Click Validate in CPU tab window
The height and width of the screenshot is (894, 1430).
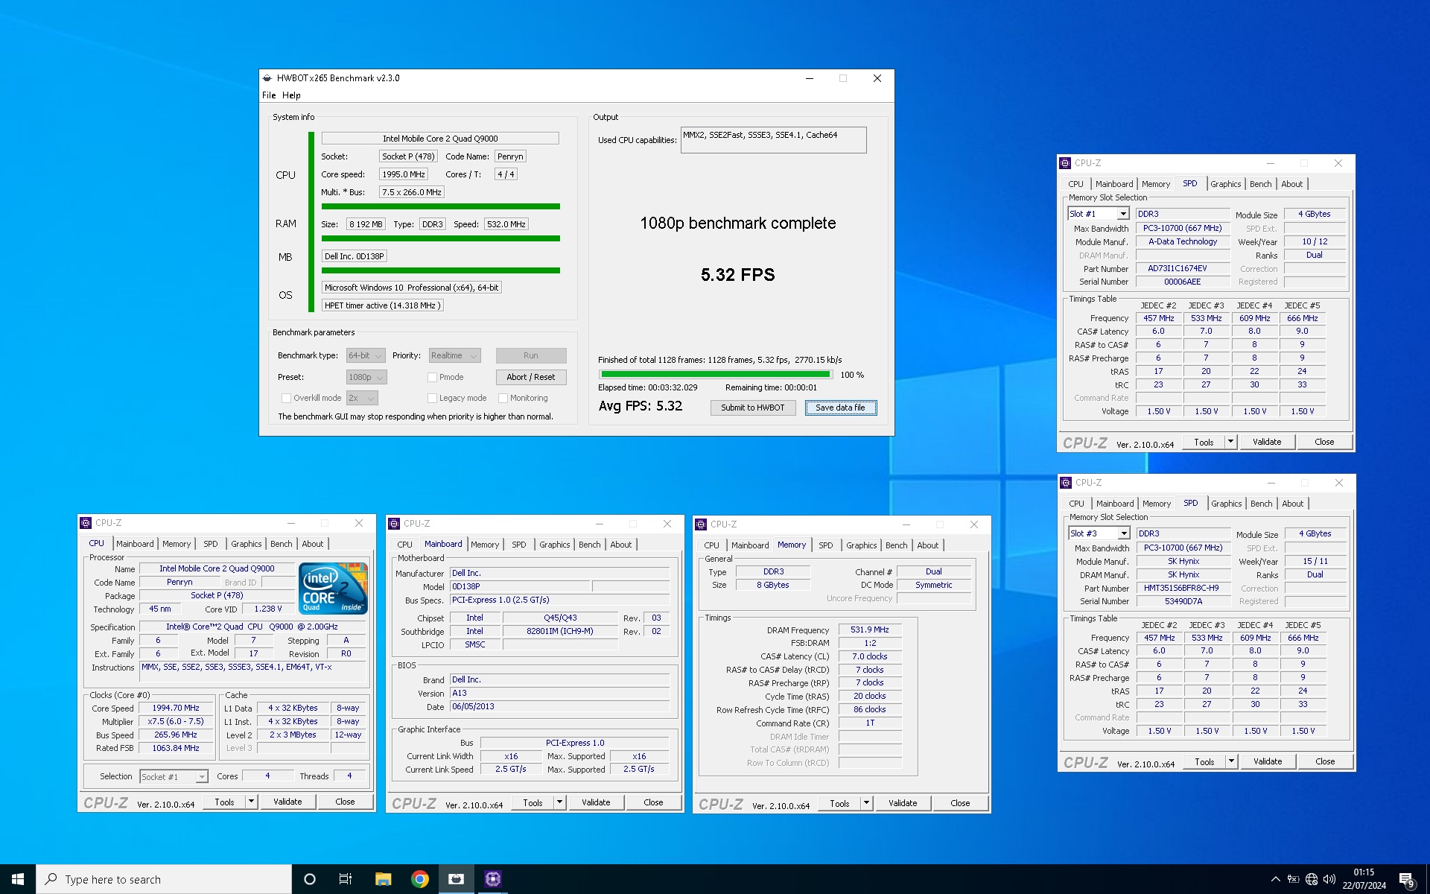point(287,802)
